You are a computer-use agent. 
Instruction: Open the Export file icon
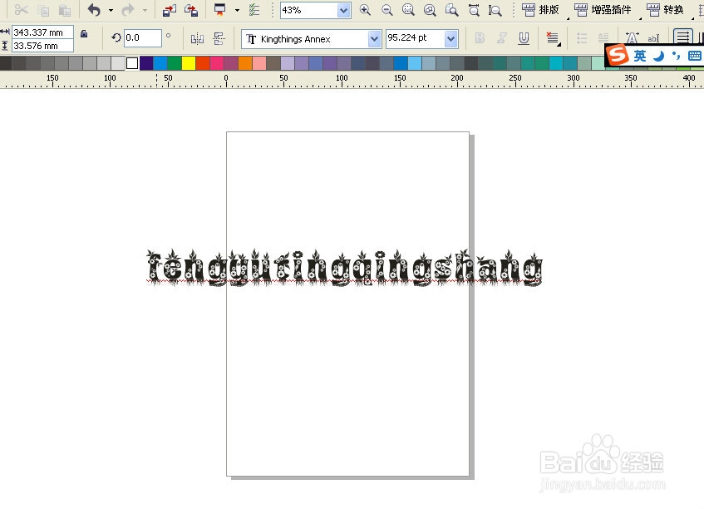click(x=191, y=10)
